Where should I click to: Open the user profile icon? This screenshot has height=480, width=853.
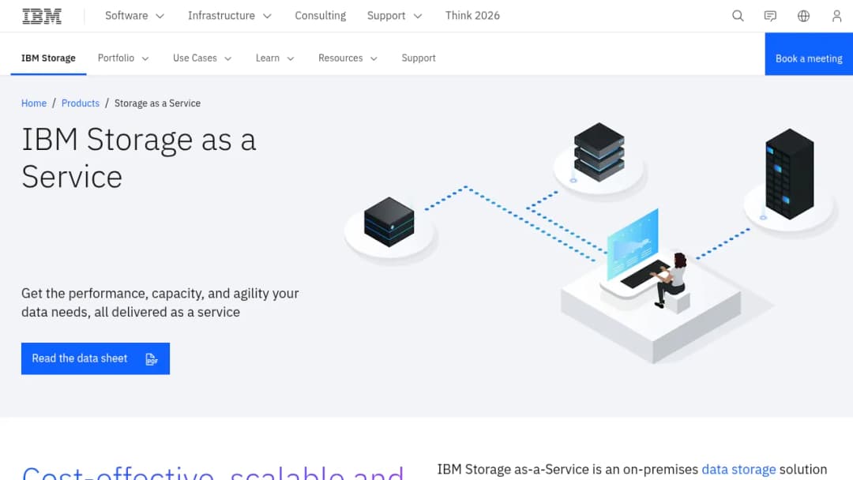pos(836,16)
